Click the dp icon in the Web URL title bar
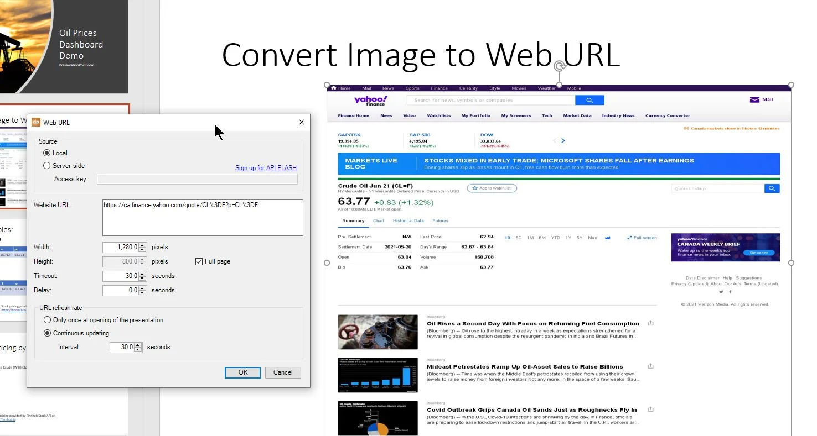Viewport: 817px width, 436px height. (x=36, y=122)
